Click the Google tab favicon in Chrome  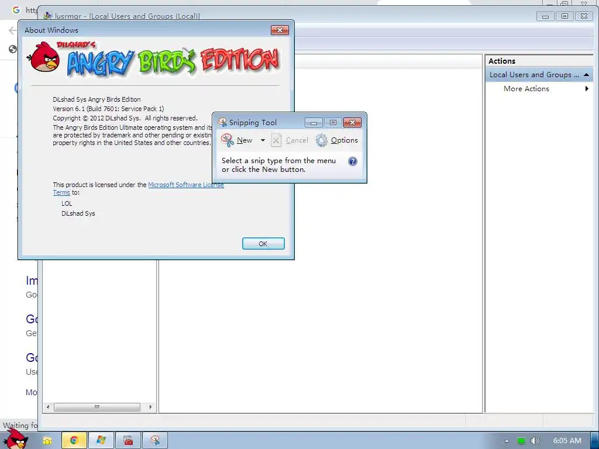tap(16, 10)
